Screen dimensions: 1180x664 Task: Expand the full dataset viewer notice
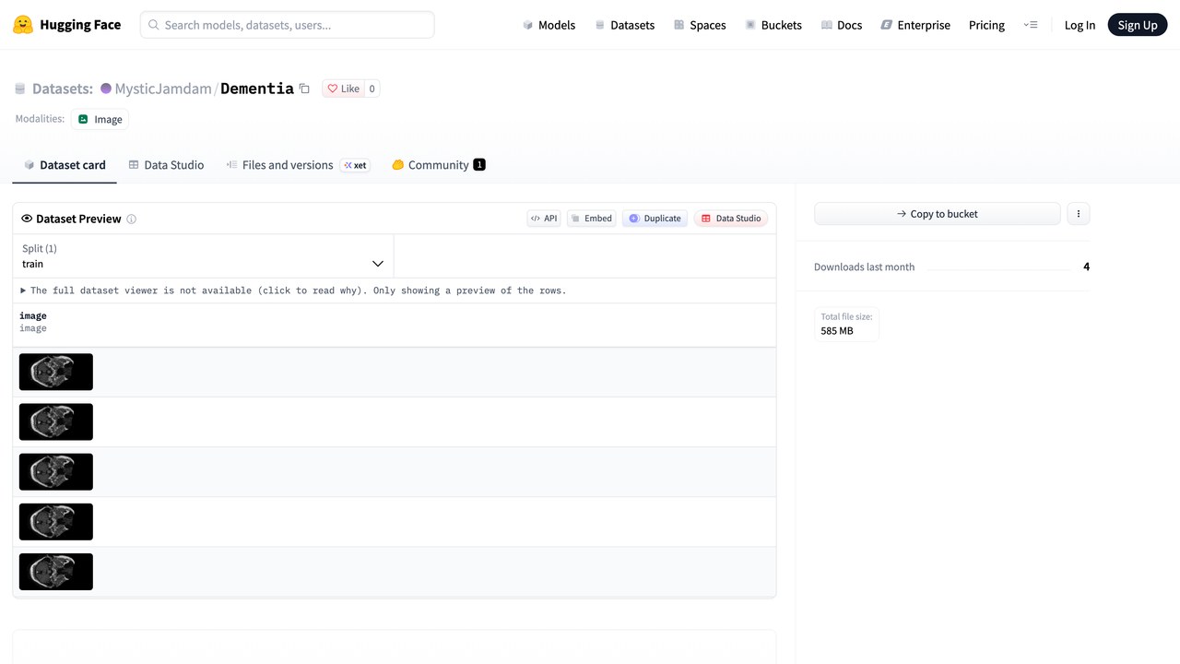point(293,290)
